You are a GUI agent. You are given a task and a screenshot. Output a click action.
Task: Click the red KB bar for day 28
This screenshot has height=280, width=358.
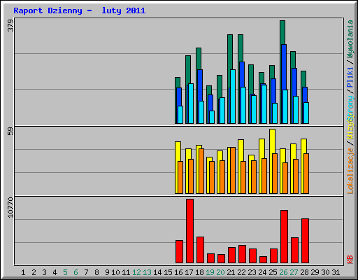[305, 241]
